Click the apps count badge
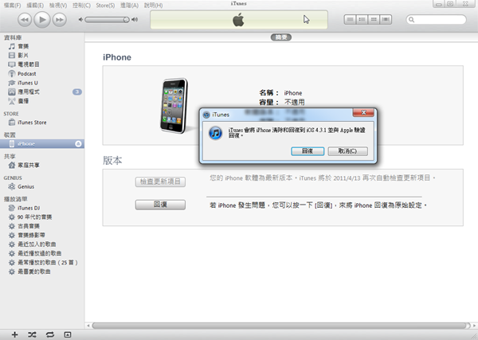This screenshot has height=340, width=478. (77, 92)
